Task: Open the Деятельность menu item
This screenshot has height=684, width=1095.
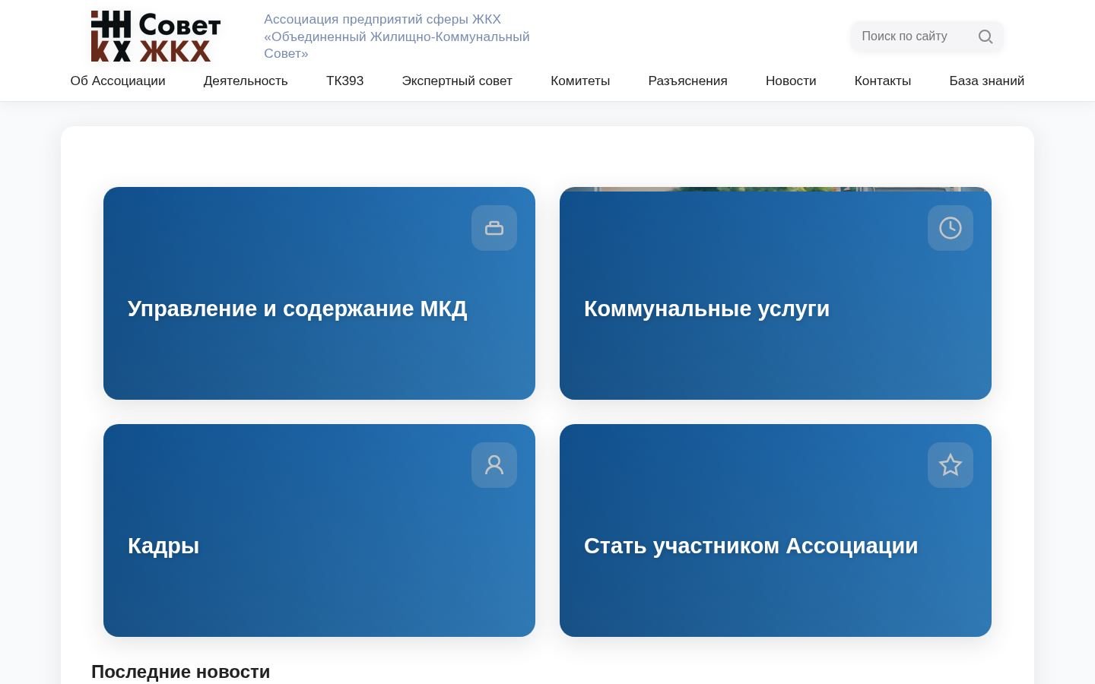Action: coord(246,81)
